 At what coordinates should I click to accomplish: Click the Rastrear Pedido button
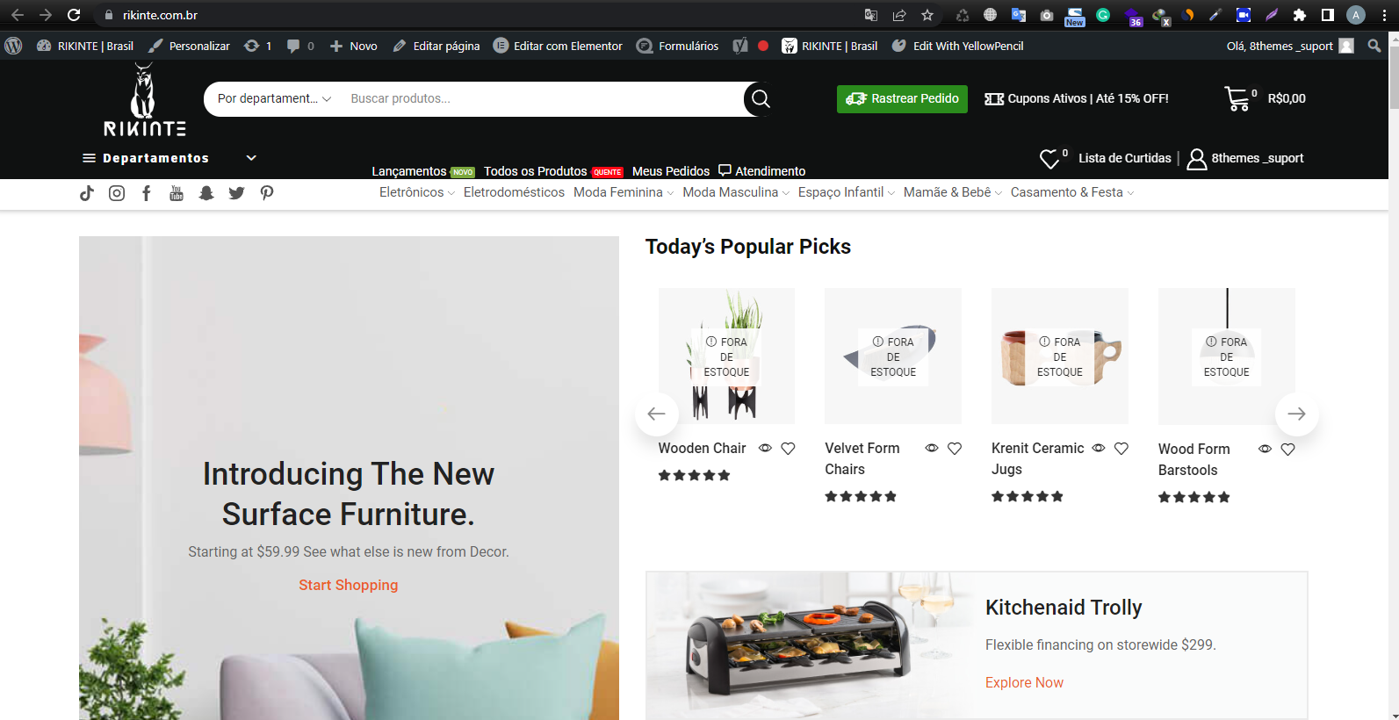tap(902, 99)
